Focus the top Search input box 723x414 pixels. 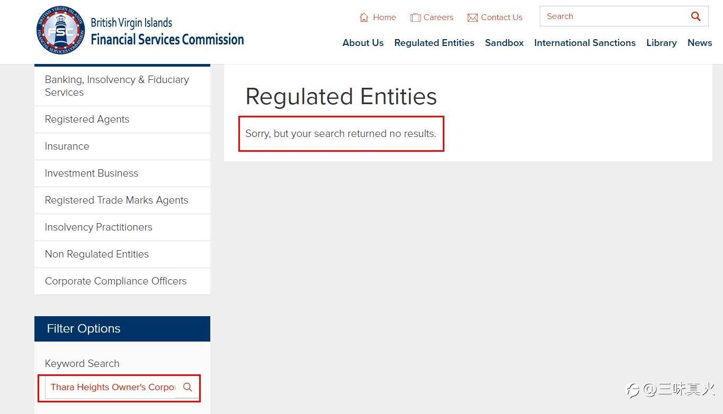point(613,16)
